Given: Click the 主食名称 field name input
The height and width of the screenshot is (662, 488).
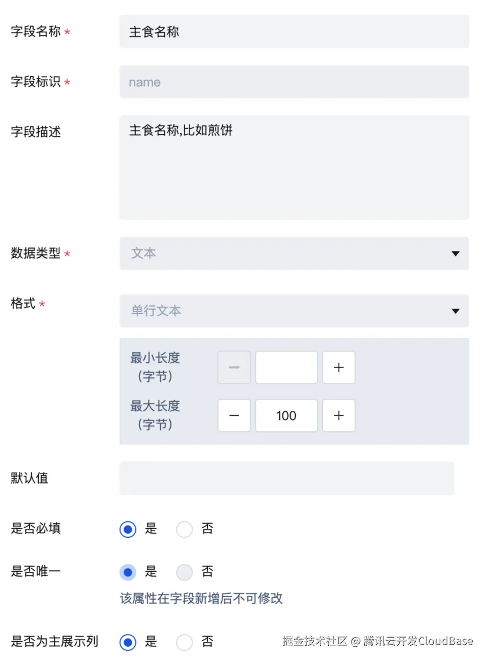Looking at the screenshot, I should (x=294, y=32).
